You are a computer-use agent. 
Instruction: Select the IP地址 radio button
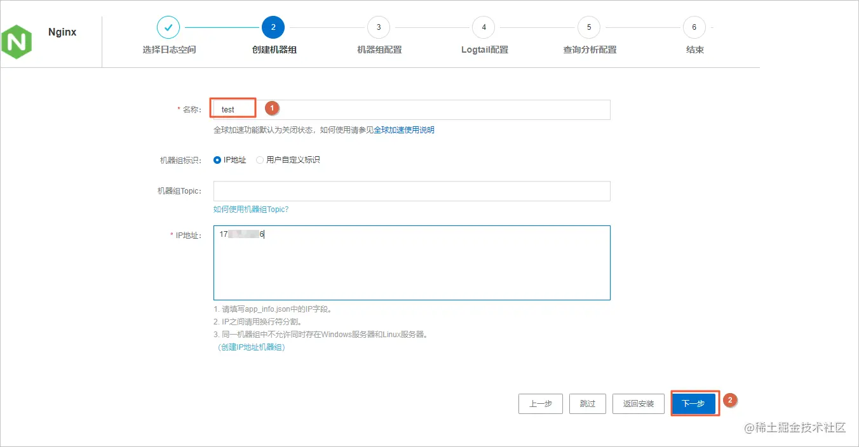[x=217, y=160]
